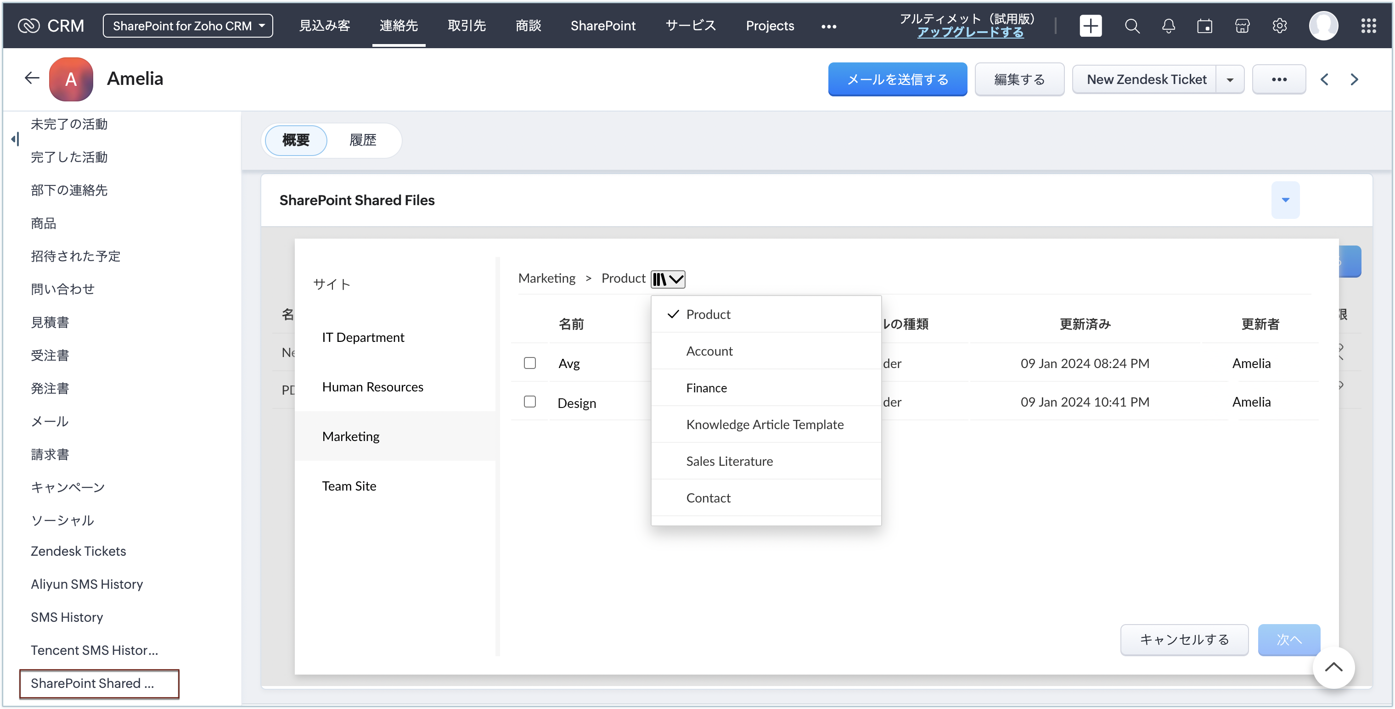
Task: Click the back arrow beside Amelia
Action: (32, 78)
